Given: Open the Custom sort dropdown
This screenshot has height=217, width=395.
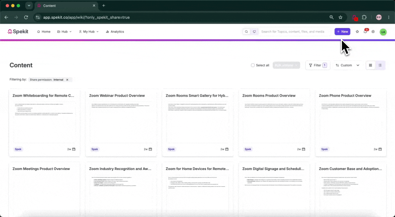Looking at the screenshot, I should [348, 65].
